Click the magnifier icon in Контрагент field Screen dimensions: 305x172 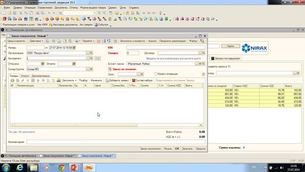tap(91, 58)
